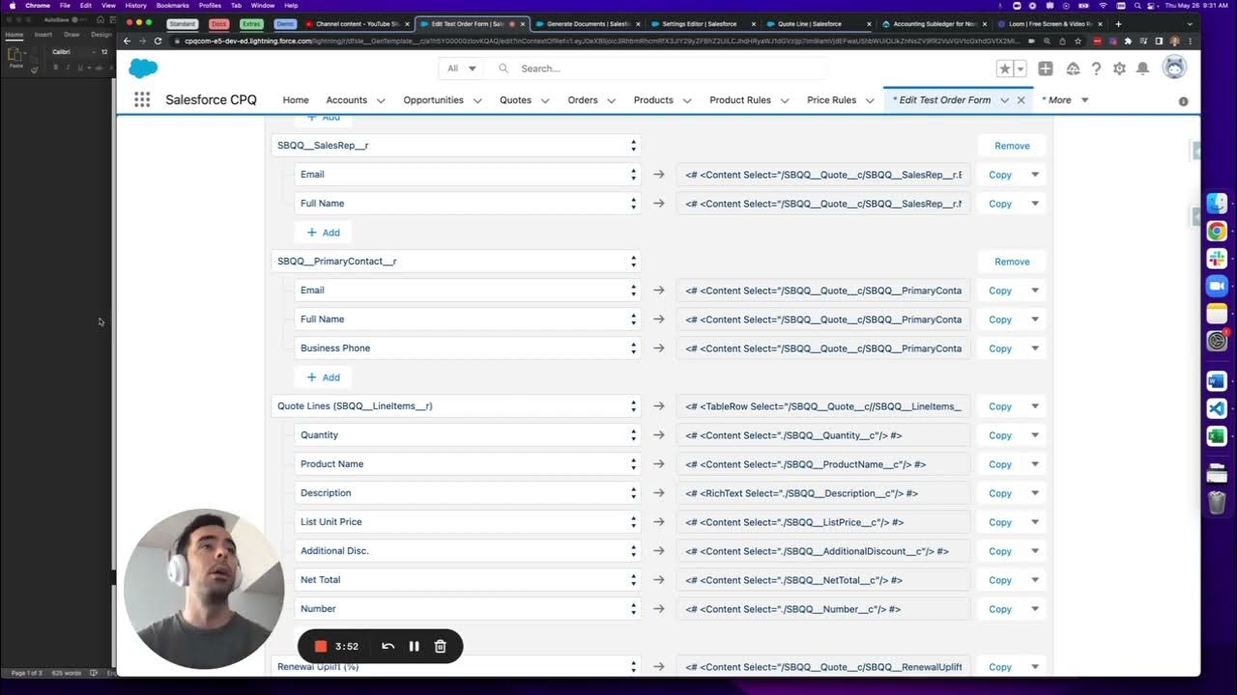Open Microsoft Word from the Dock
1237x695 pixels.
1217,381
